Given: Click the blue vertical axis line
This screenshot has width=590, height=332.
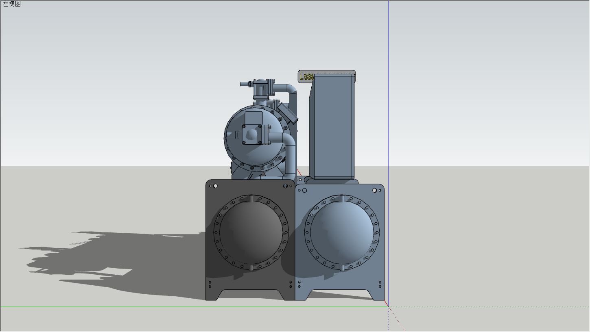Looking at the screenshot, I should point(389,81).
